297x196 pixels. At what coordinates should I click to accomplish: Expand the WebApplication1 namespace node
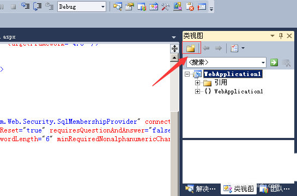[x=197, y=92]
